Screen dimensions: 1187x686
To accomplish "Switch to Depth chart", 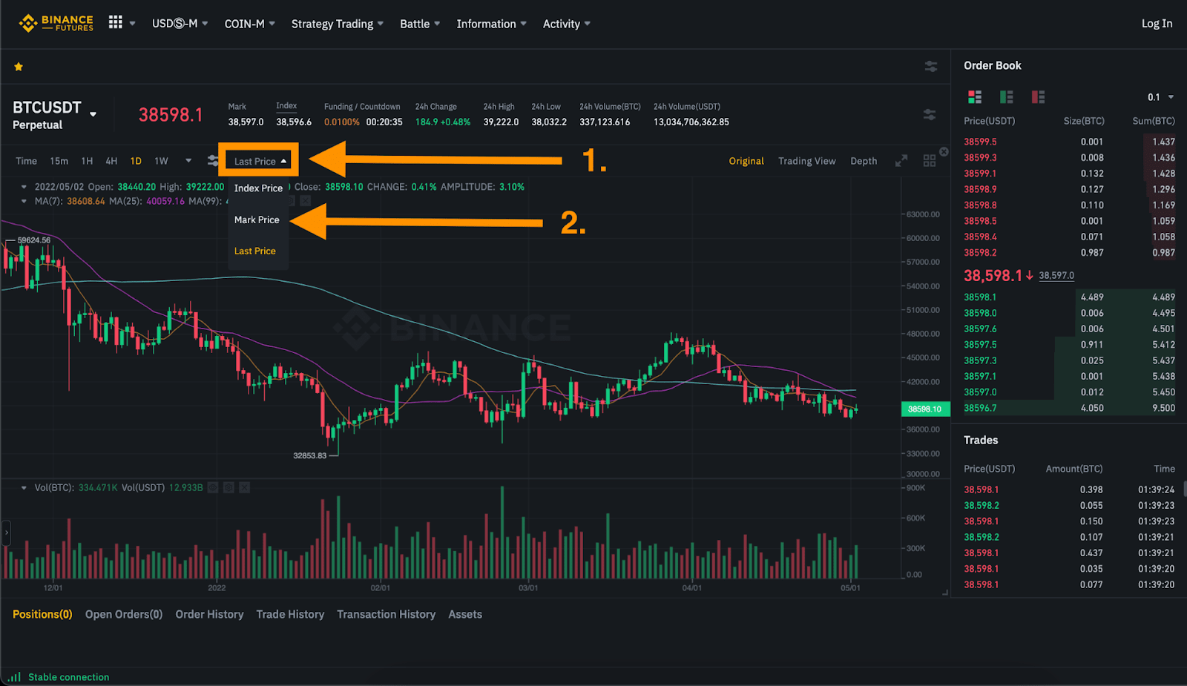I will [864, 161].
